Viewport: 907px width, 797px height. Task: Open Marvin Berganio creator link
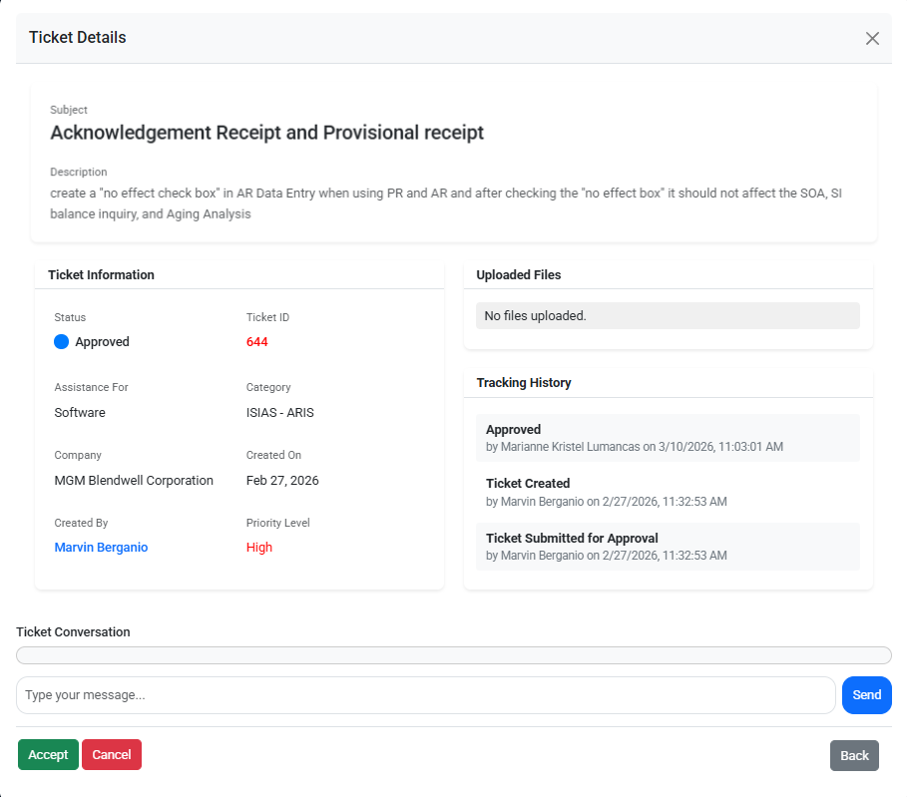tap(101, 548)
